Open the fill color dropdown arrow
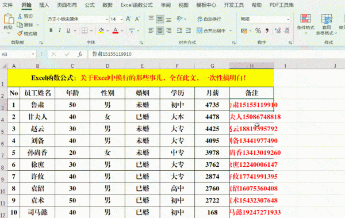The image size is (345, 218). (108, 31)
